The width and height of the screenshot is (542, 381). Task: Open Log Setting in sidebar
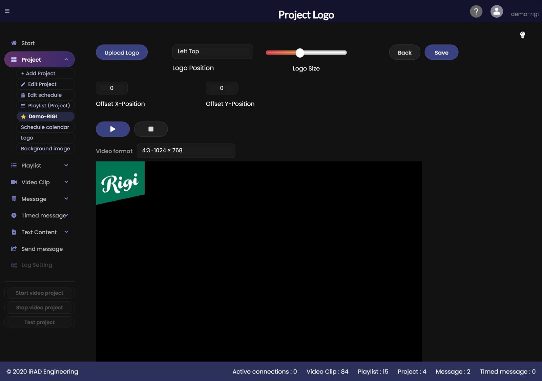(x=37, y=265)
